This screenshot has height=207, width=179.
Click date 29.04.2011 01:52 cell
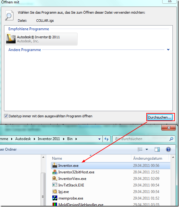pos(146,198)
